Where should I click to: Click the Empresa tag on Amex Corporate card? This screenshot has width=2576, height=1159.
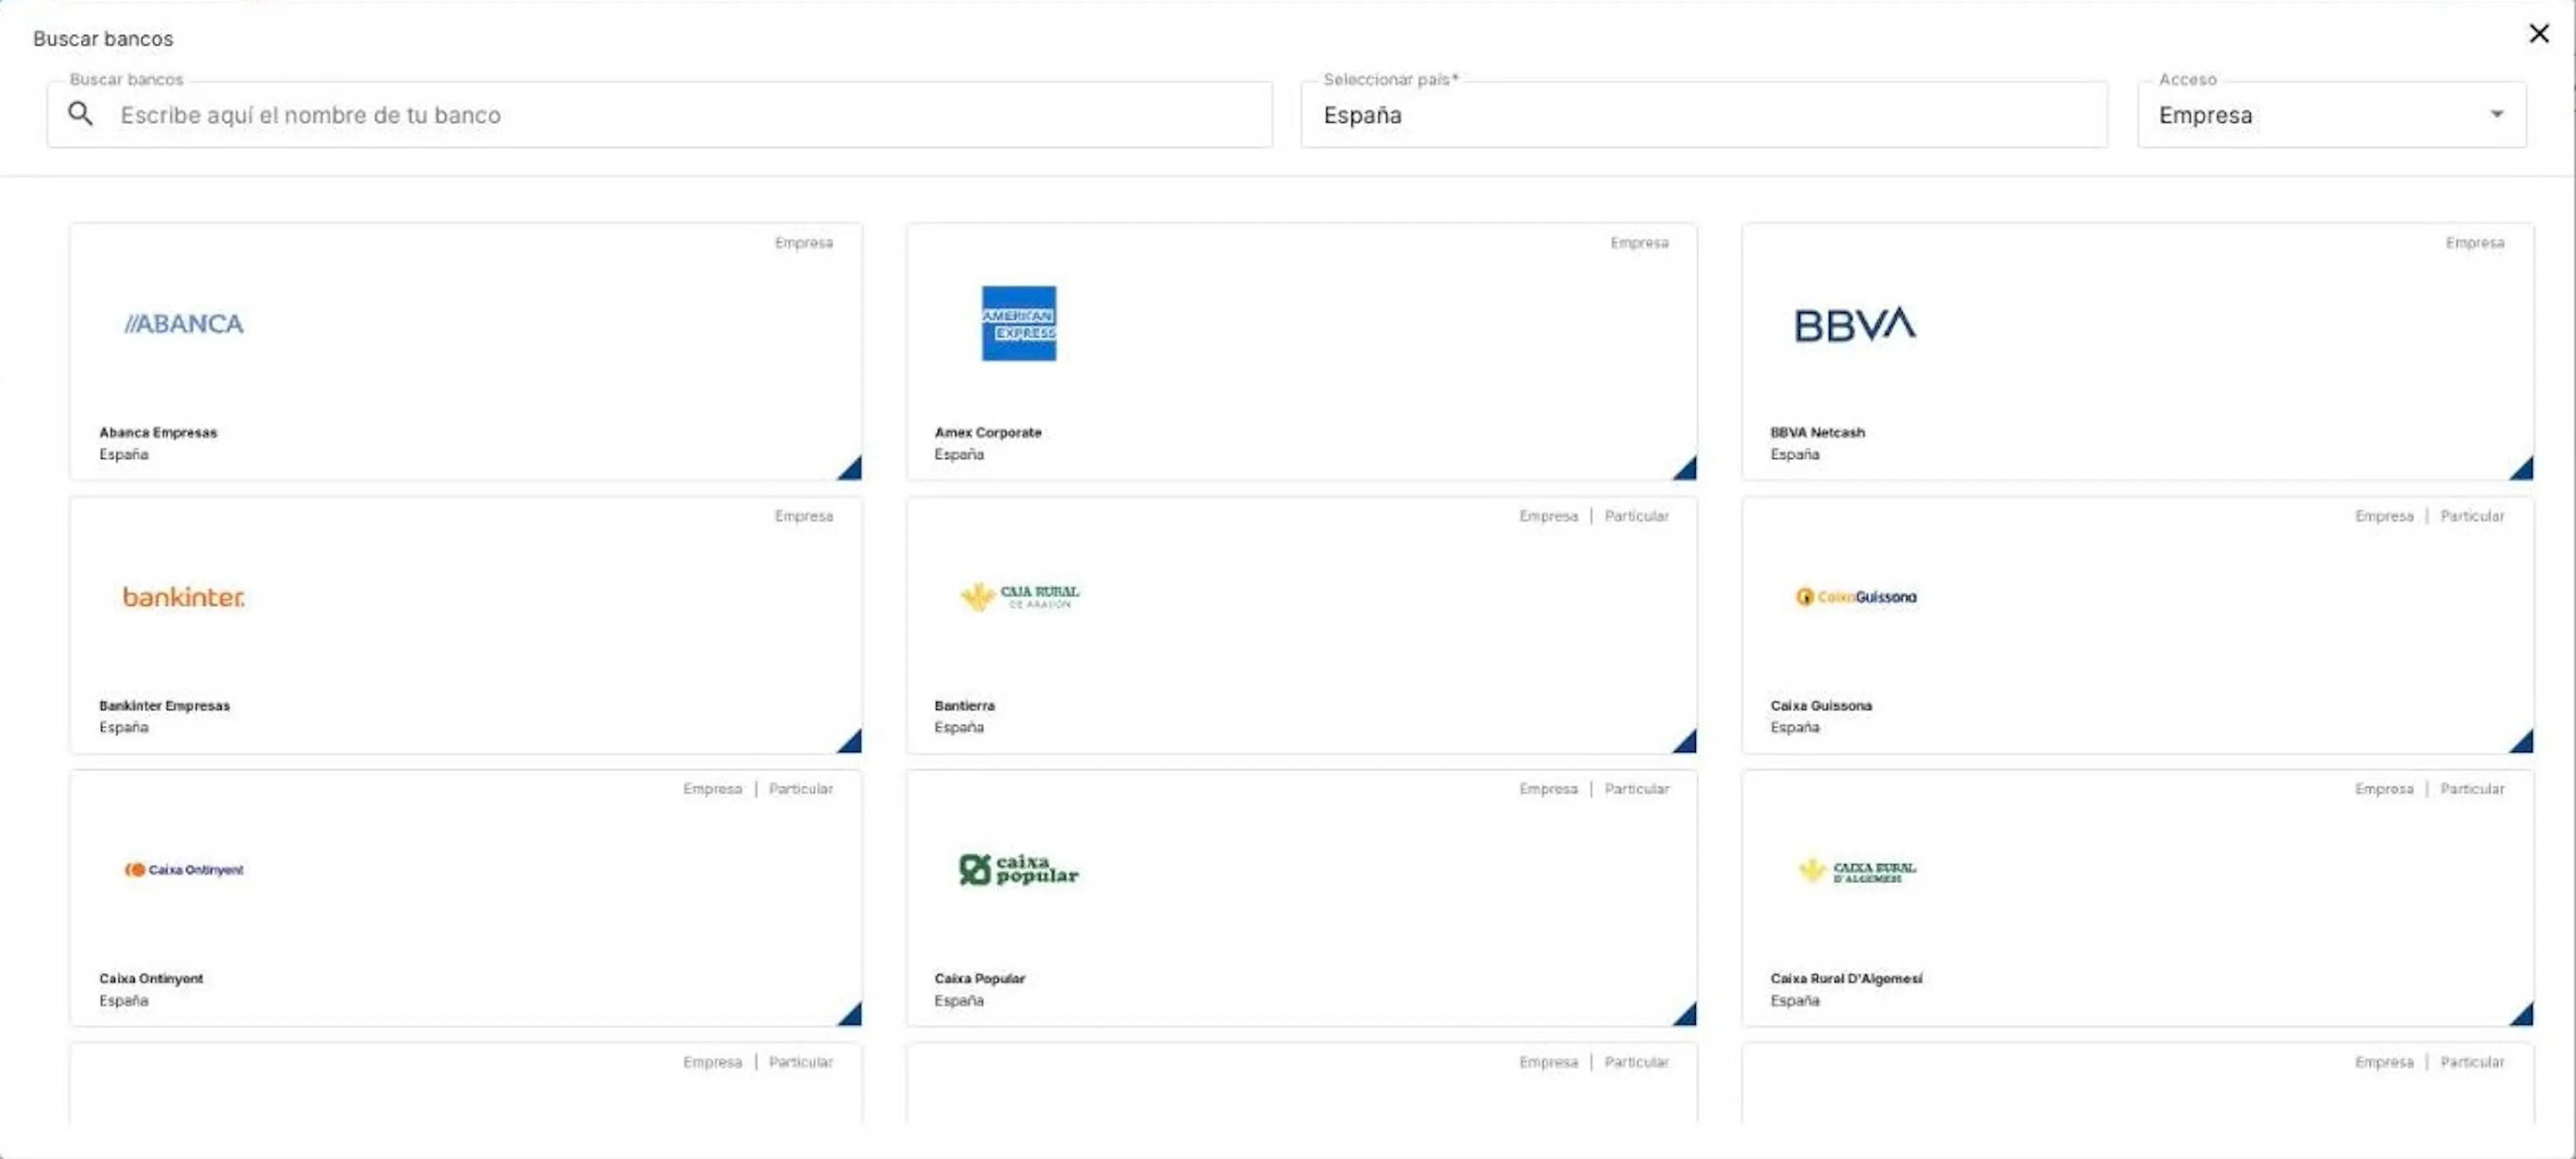click(1639, 243)
